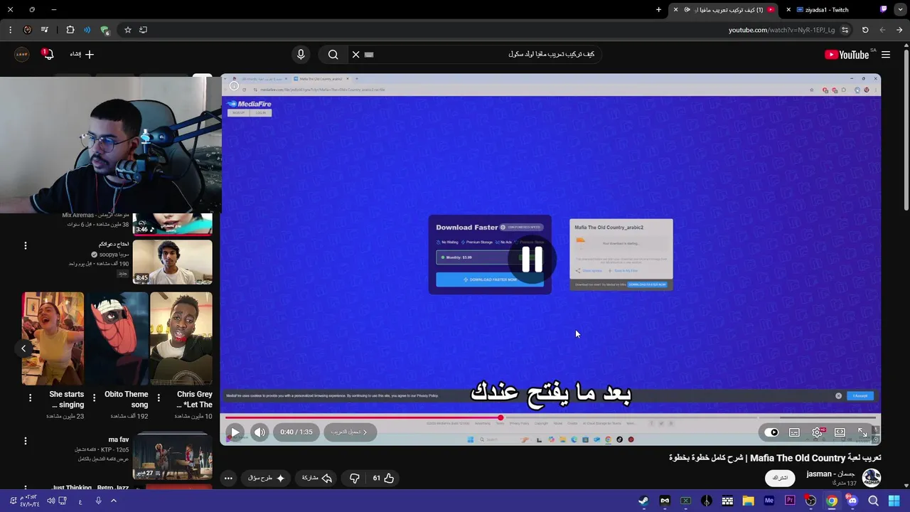
Task: Open She starts singing short thumbnail
Action: coord(53,338)
